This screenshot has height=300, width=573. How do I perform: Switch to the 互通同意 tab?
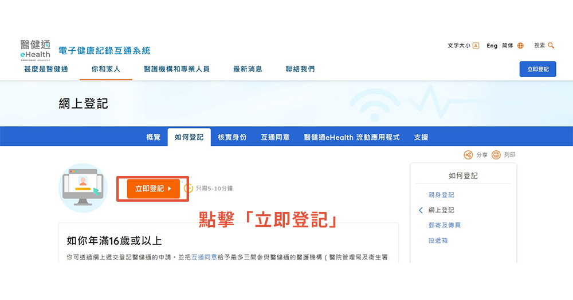click(275, 138)
